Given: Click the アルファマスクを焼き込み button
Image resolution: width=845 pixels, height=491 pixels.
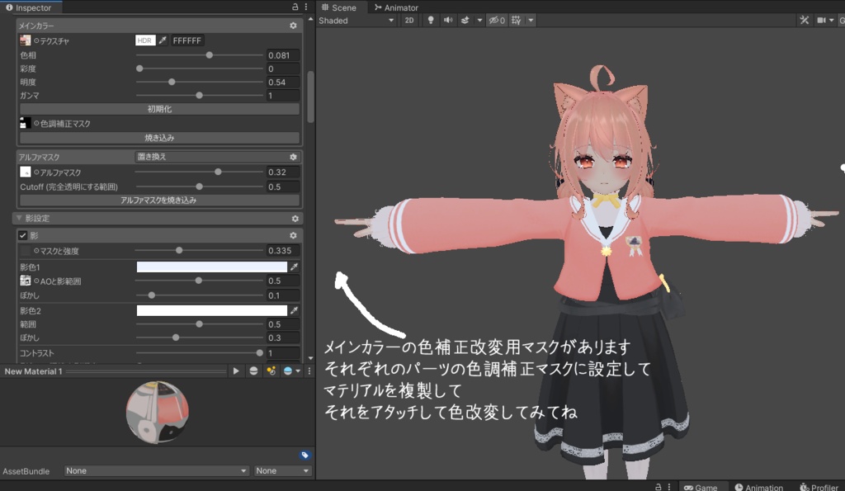Looking at the screenshot, I should (x=158, y=198).
